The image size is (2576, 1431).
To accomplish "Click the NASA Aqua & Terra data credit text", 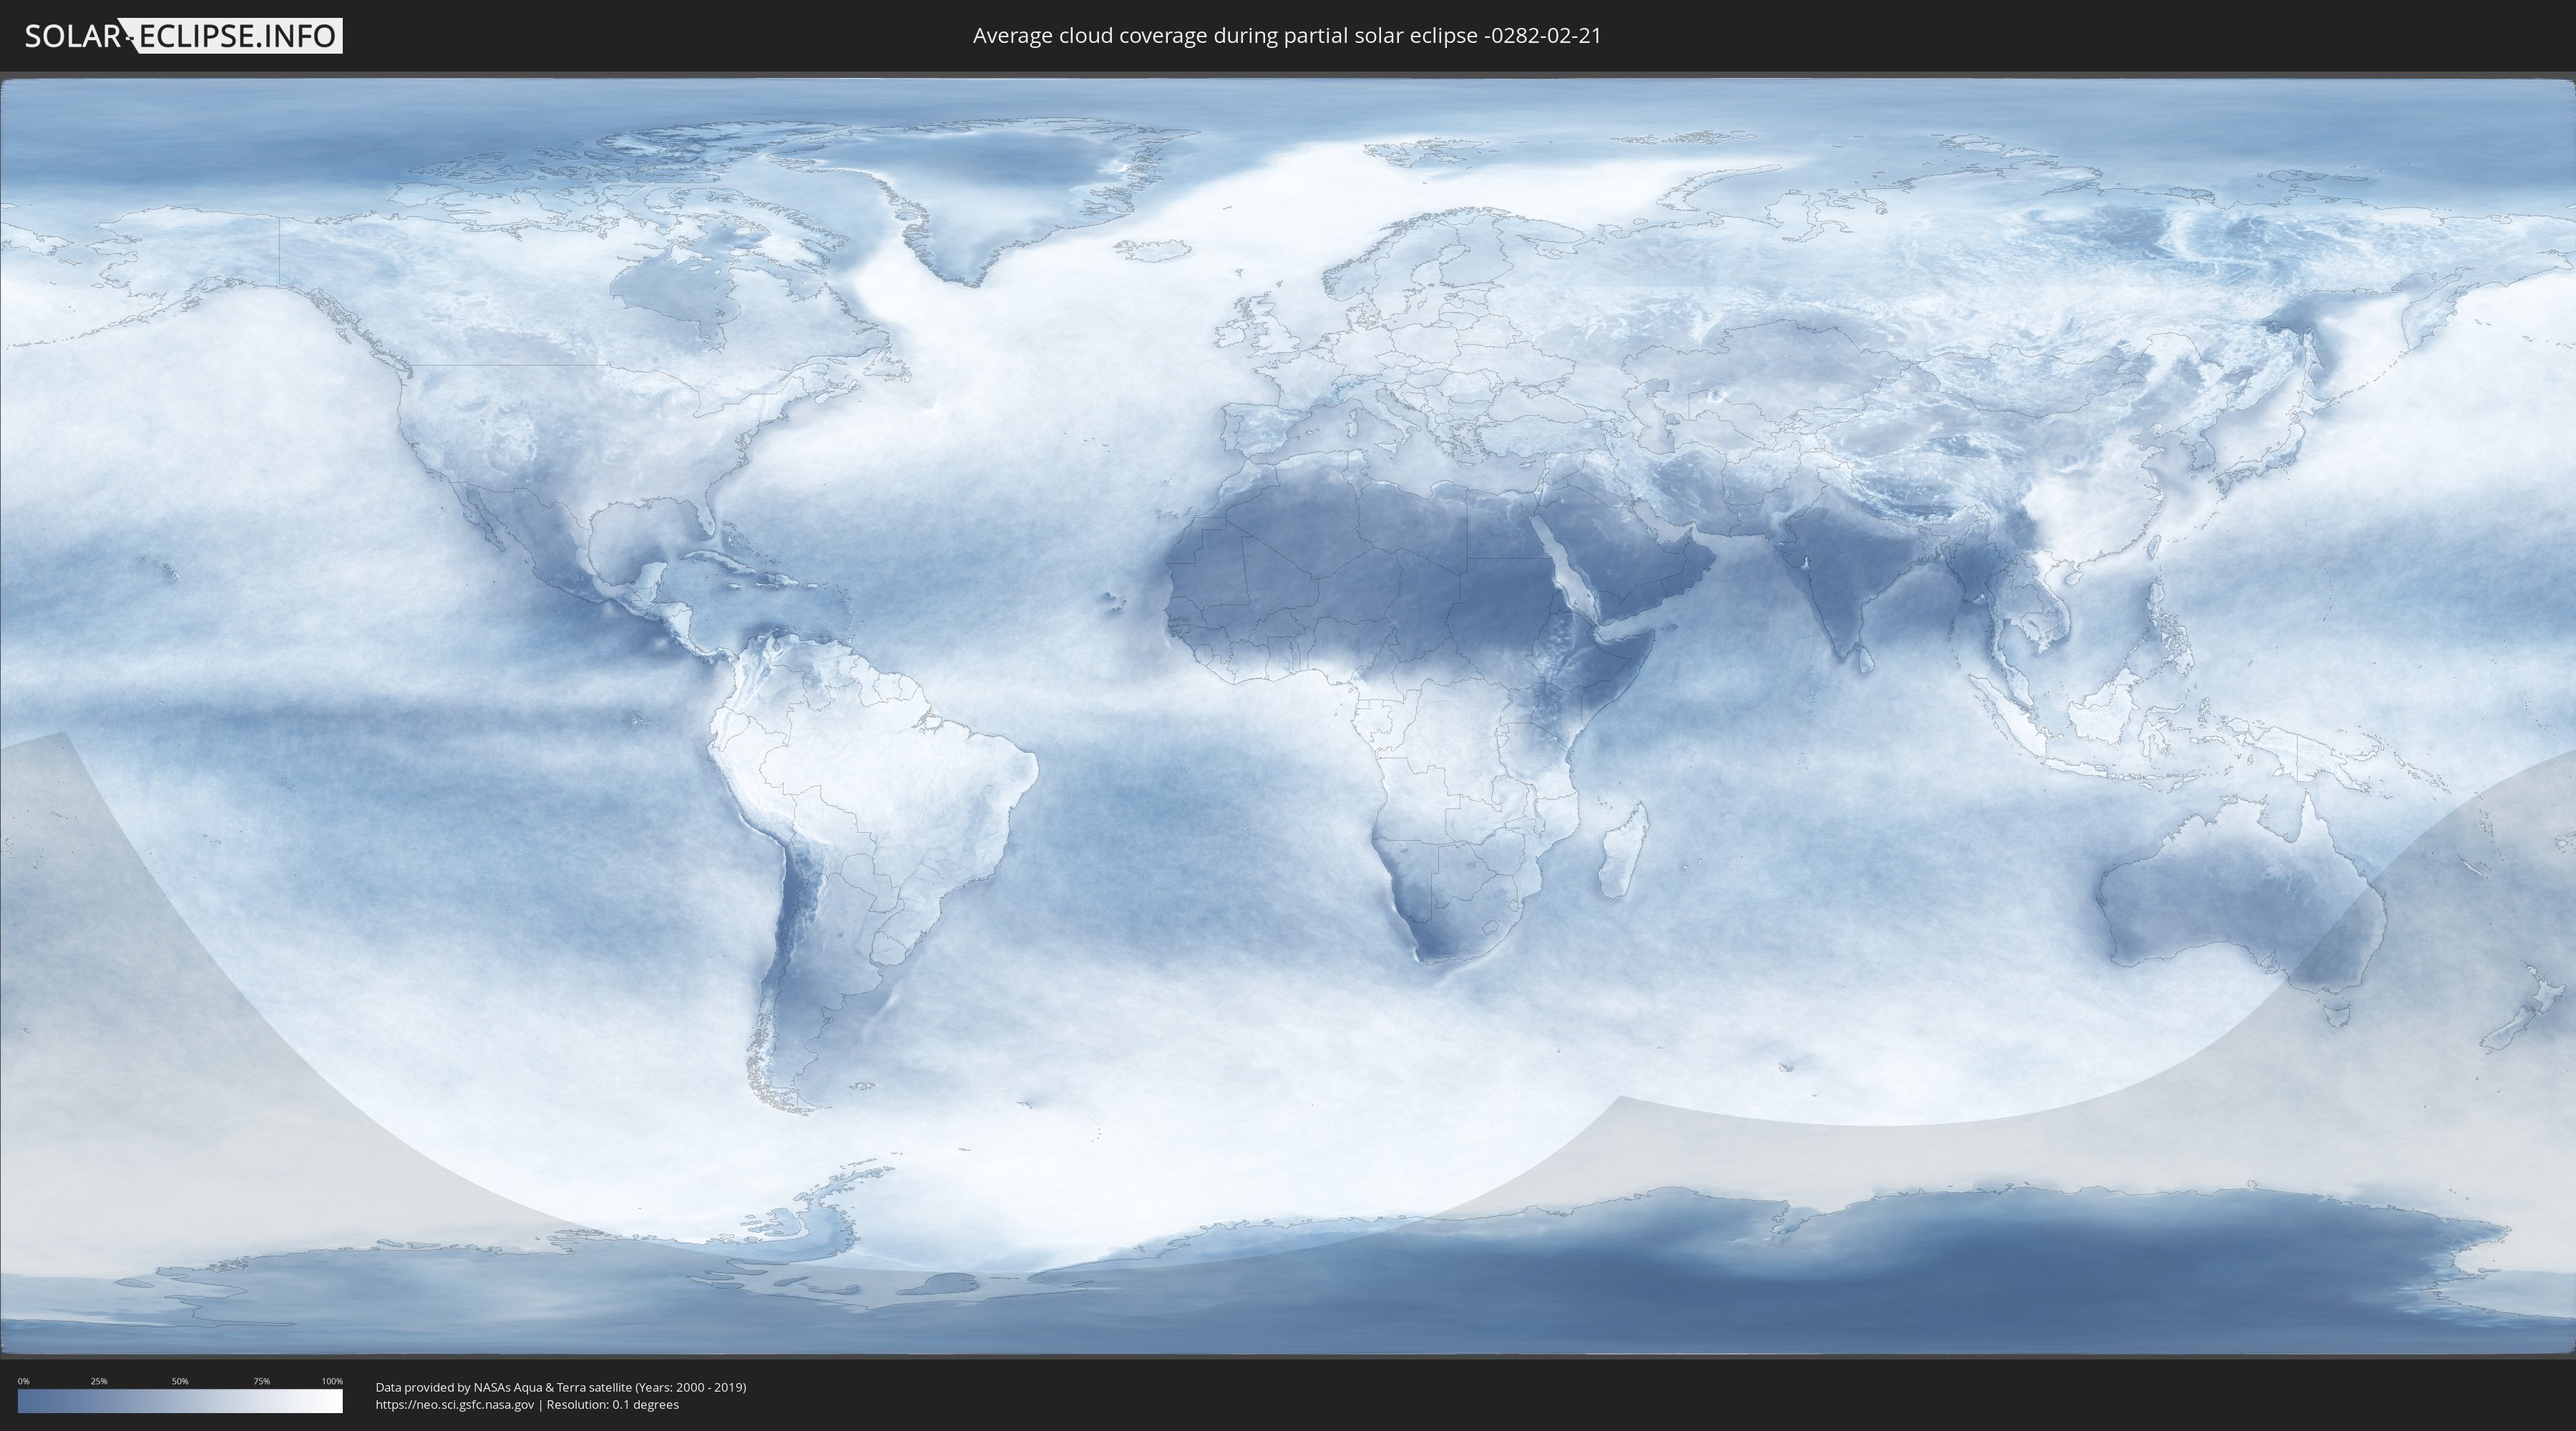I will coord(561,1387).
